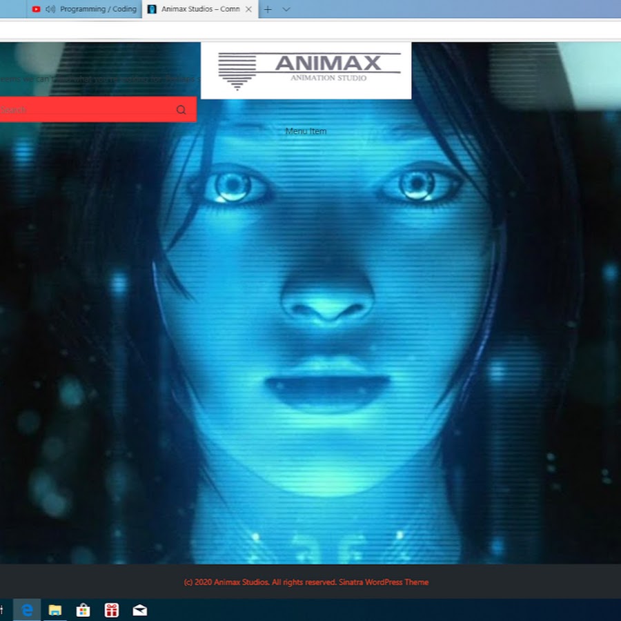This screenshot has width=621, height=621.
Task: Click the Animax Animation Studio logo
Action: click(306, 70)
